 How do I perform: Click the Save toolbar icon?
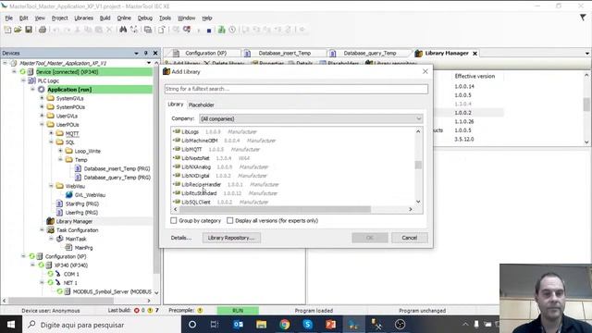click(29, 30)
